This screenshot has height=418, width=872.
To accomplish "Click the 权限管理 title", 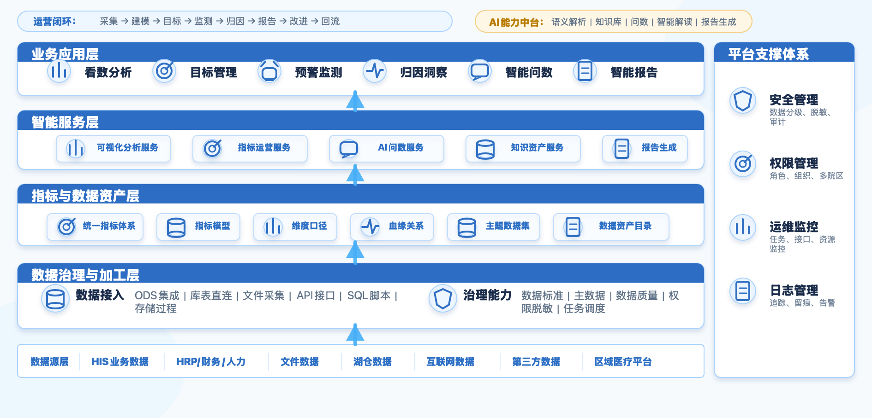I will pos(794,163).
